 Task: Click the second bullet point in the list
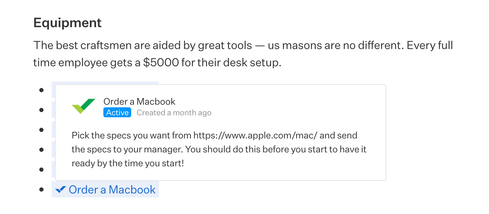click(x=41, y=110)
